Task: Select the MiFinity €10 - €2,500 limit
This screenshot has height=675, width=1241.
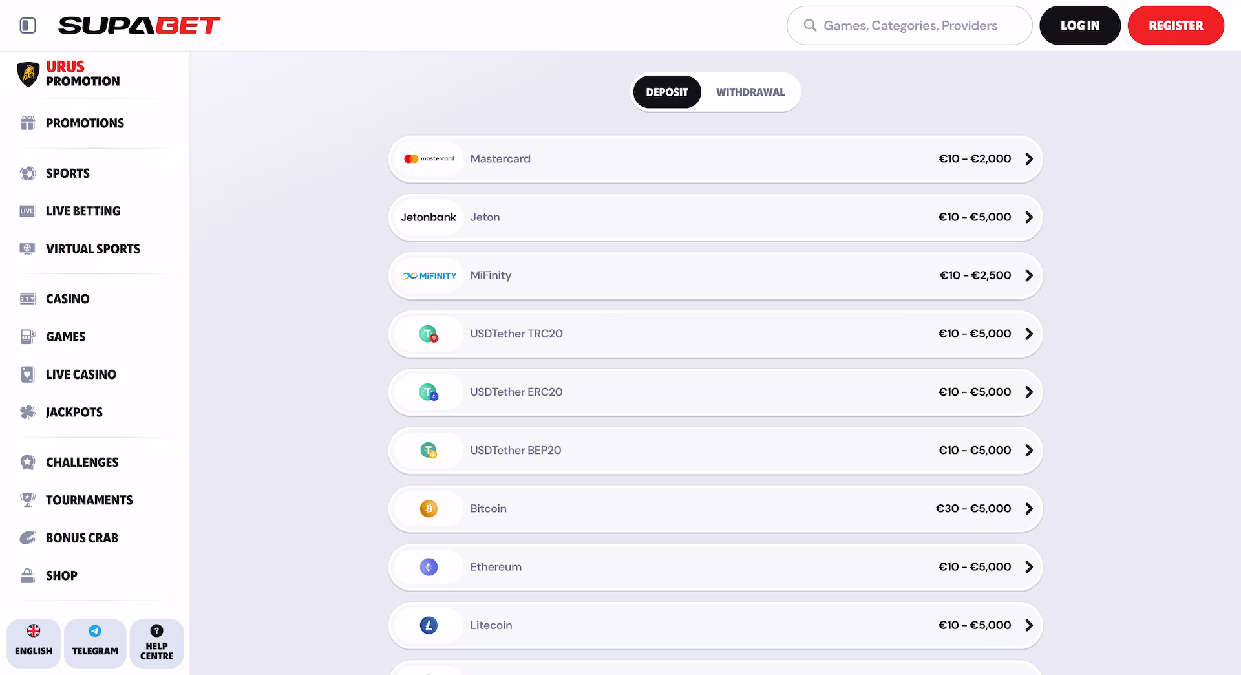Action: (x=975, y=275)
